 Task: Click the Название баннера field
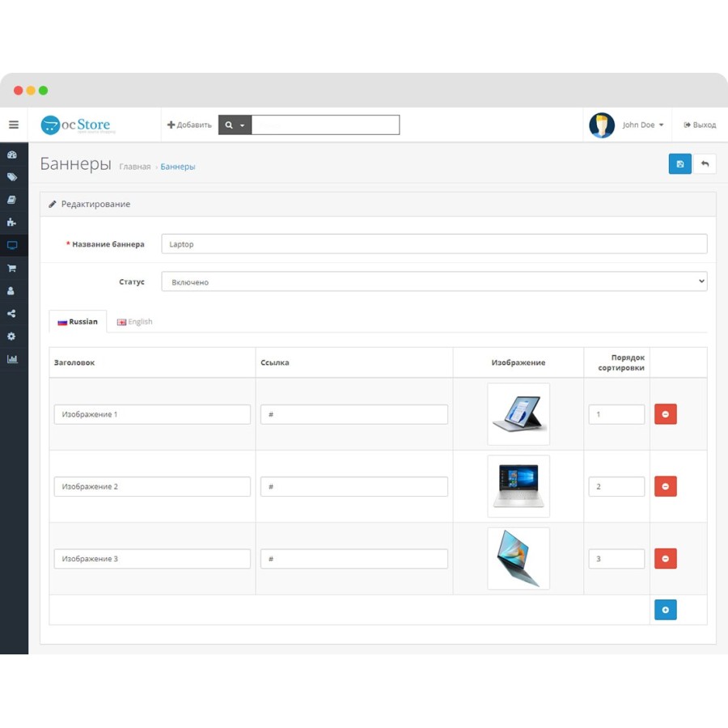[434, 243]
